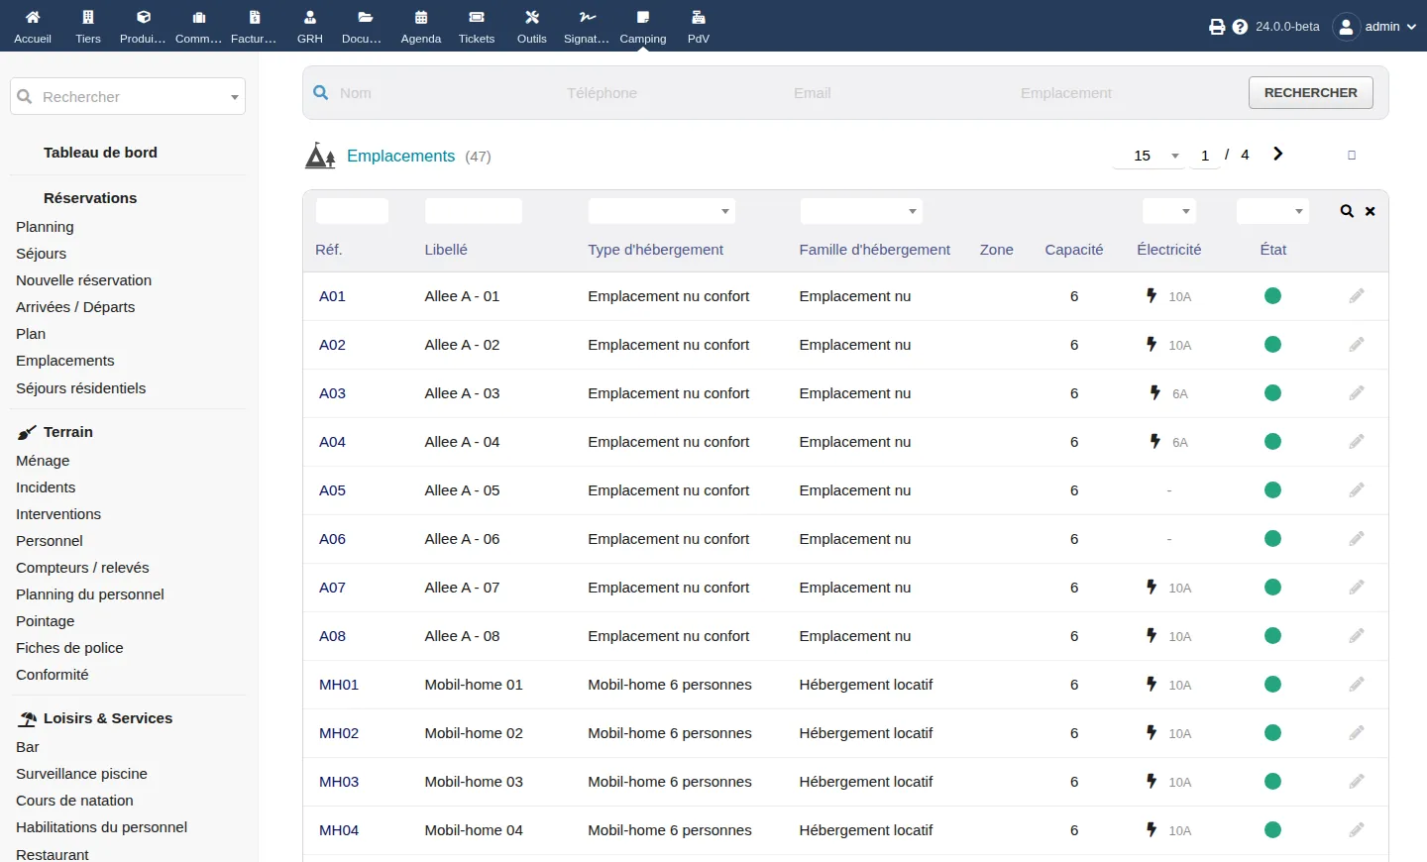Click the printer icon in top bar
Viewport: 1427px width, 862px height.
[1217, 27]
